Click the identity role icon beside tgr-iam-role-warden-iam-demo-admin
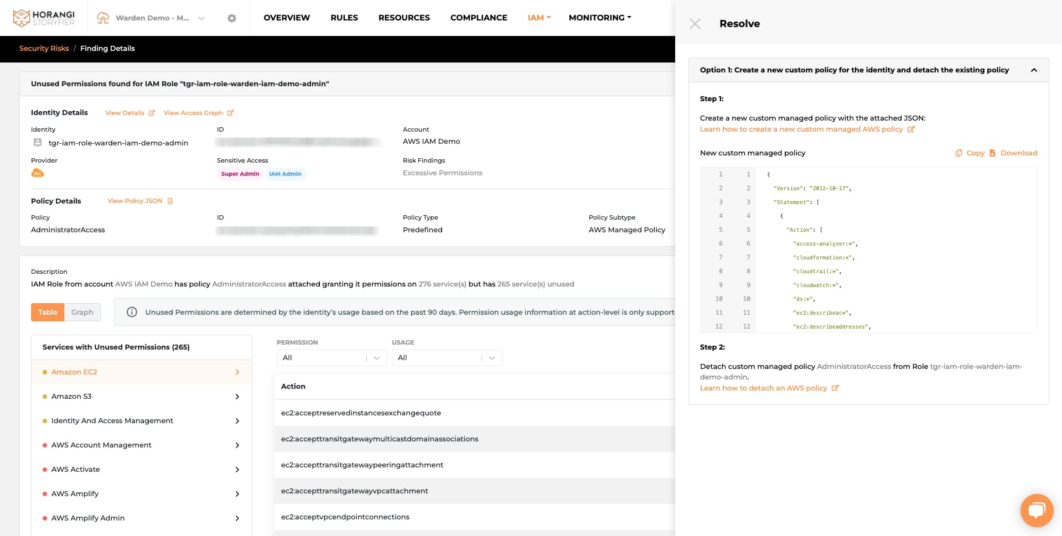Image resolution: width=1062 pixels, height=536 pixels. tap(38, 143)
